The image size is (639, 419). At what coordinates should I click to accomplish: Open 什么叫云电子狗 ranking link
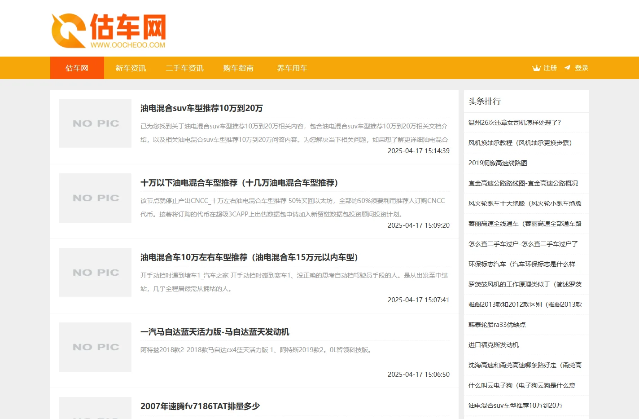click(522, 385)
